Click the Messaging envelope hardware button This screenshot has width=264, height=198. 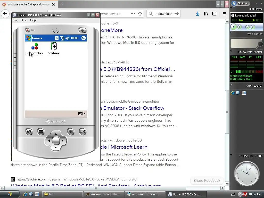82,131
